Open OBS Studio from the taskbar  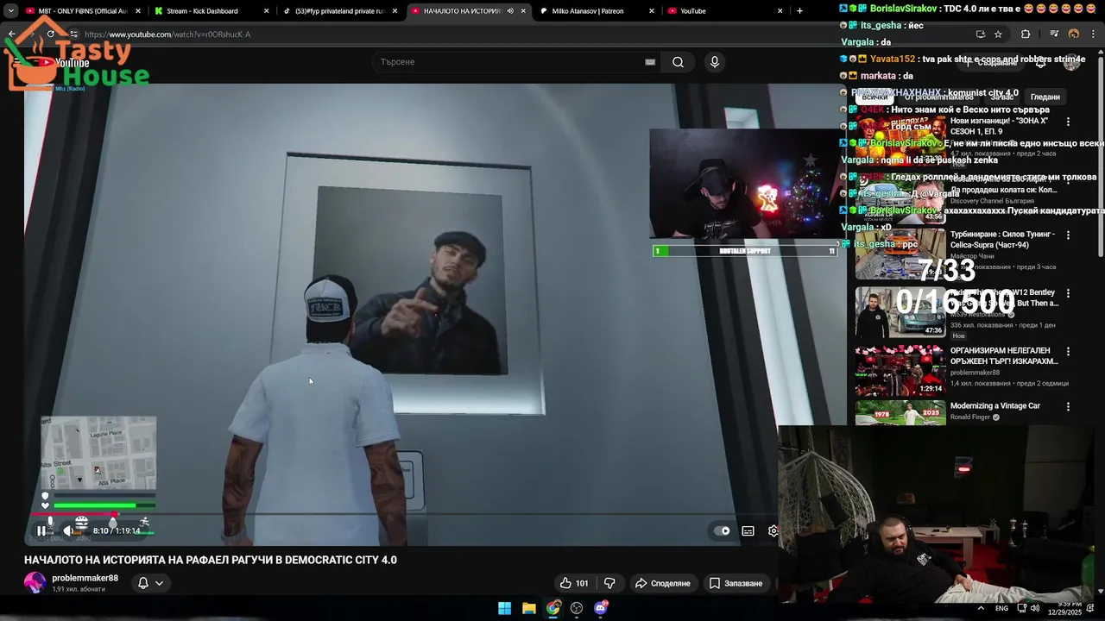tap(577, 608)
